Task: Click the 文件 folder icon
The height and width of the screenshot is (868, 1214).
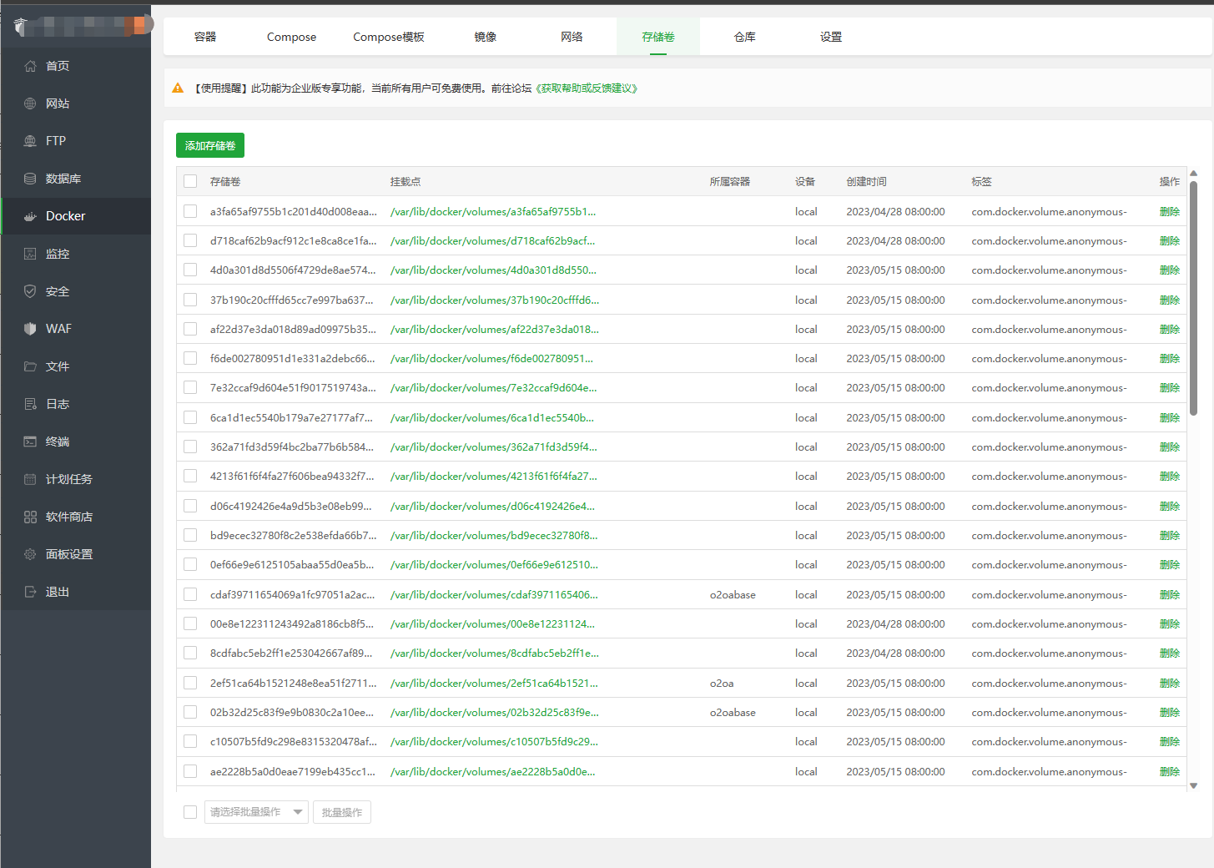Action: pos(30,366)
